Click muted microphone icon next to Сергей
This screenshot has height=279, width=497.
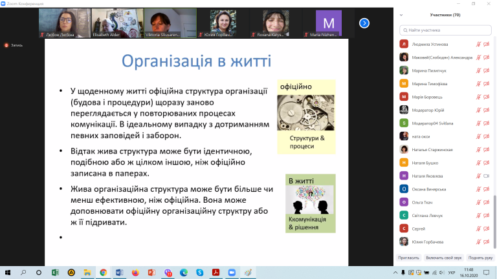click(x=479, y=228)
